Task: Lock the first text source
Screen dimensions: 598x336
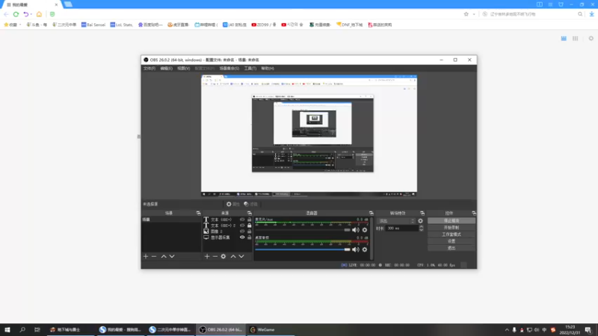Action: (250, 220)
